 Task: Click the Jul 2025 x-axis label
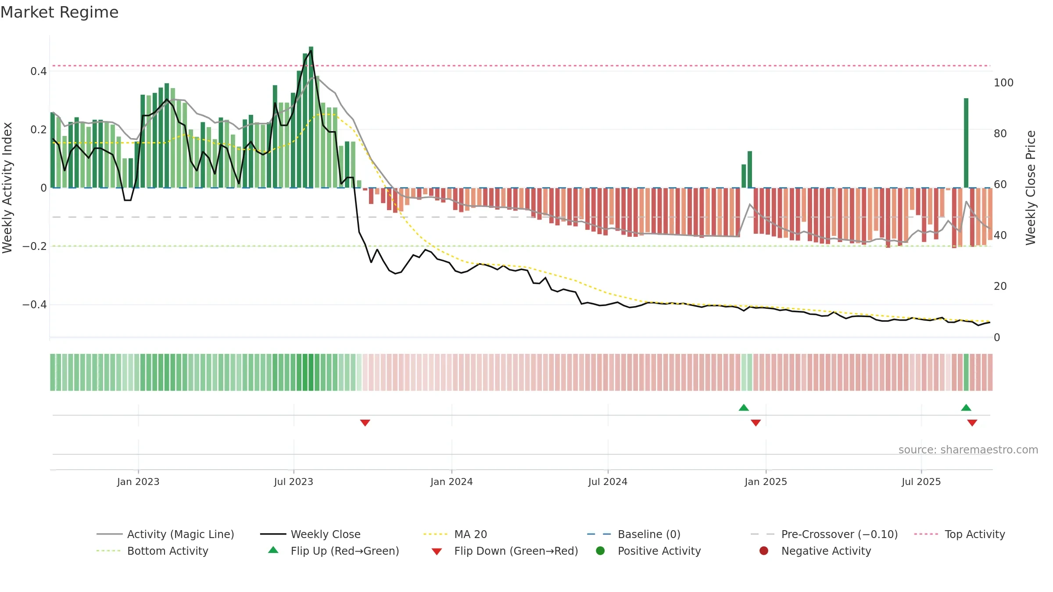click(x=921, y=481)
